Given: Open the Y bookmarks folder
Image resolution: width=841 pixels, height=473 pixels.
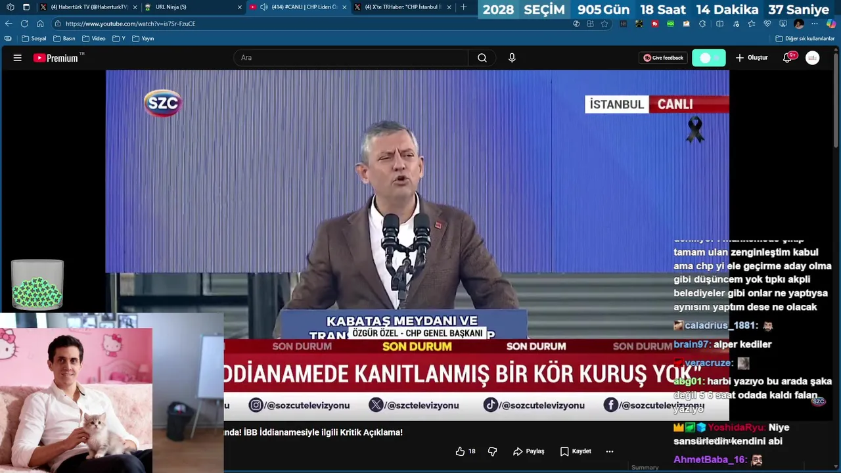Looking at the screenshot, I should (119, 39).
